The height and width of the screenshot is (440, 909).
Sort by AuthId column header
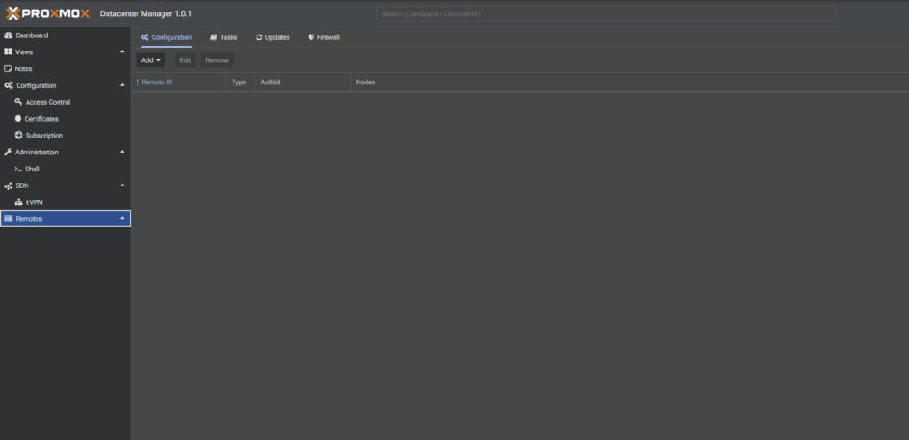tap(303, 82)
